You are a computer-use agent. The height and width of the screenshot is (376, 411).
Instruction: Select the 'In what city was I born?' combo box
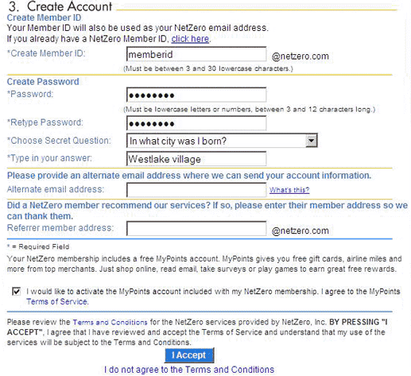222,141
